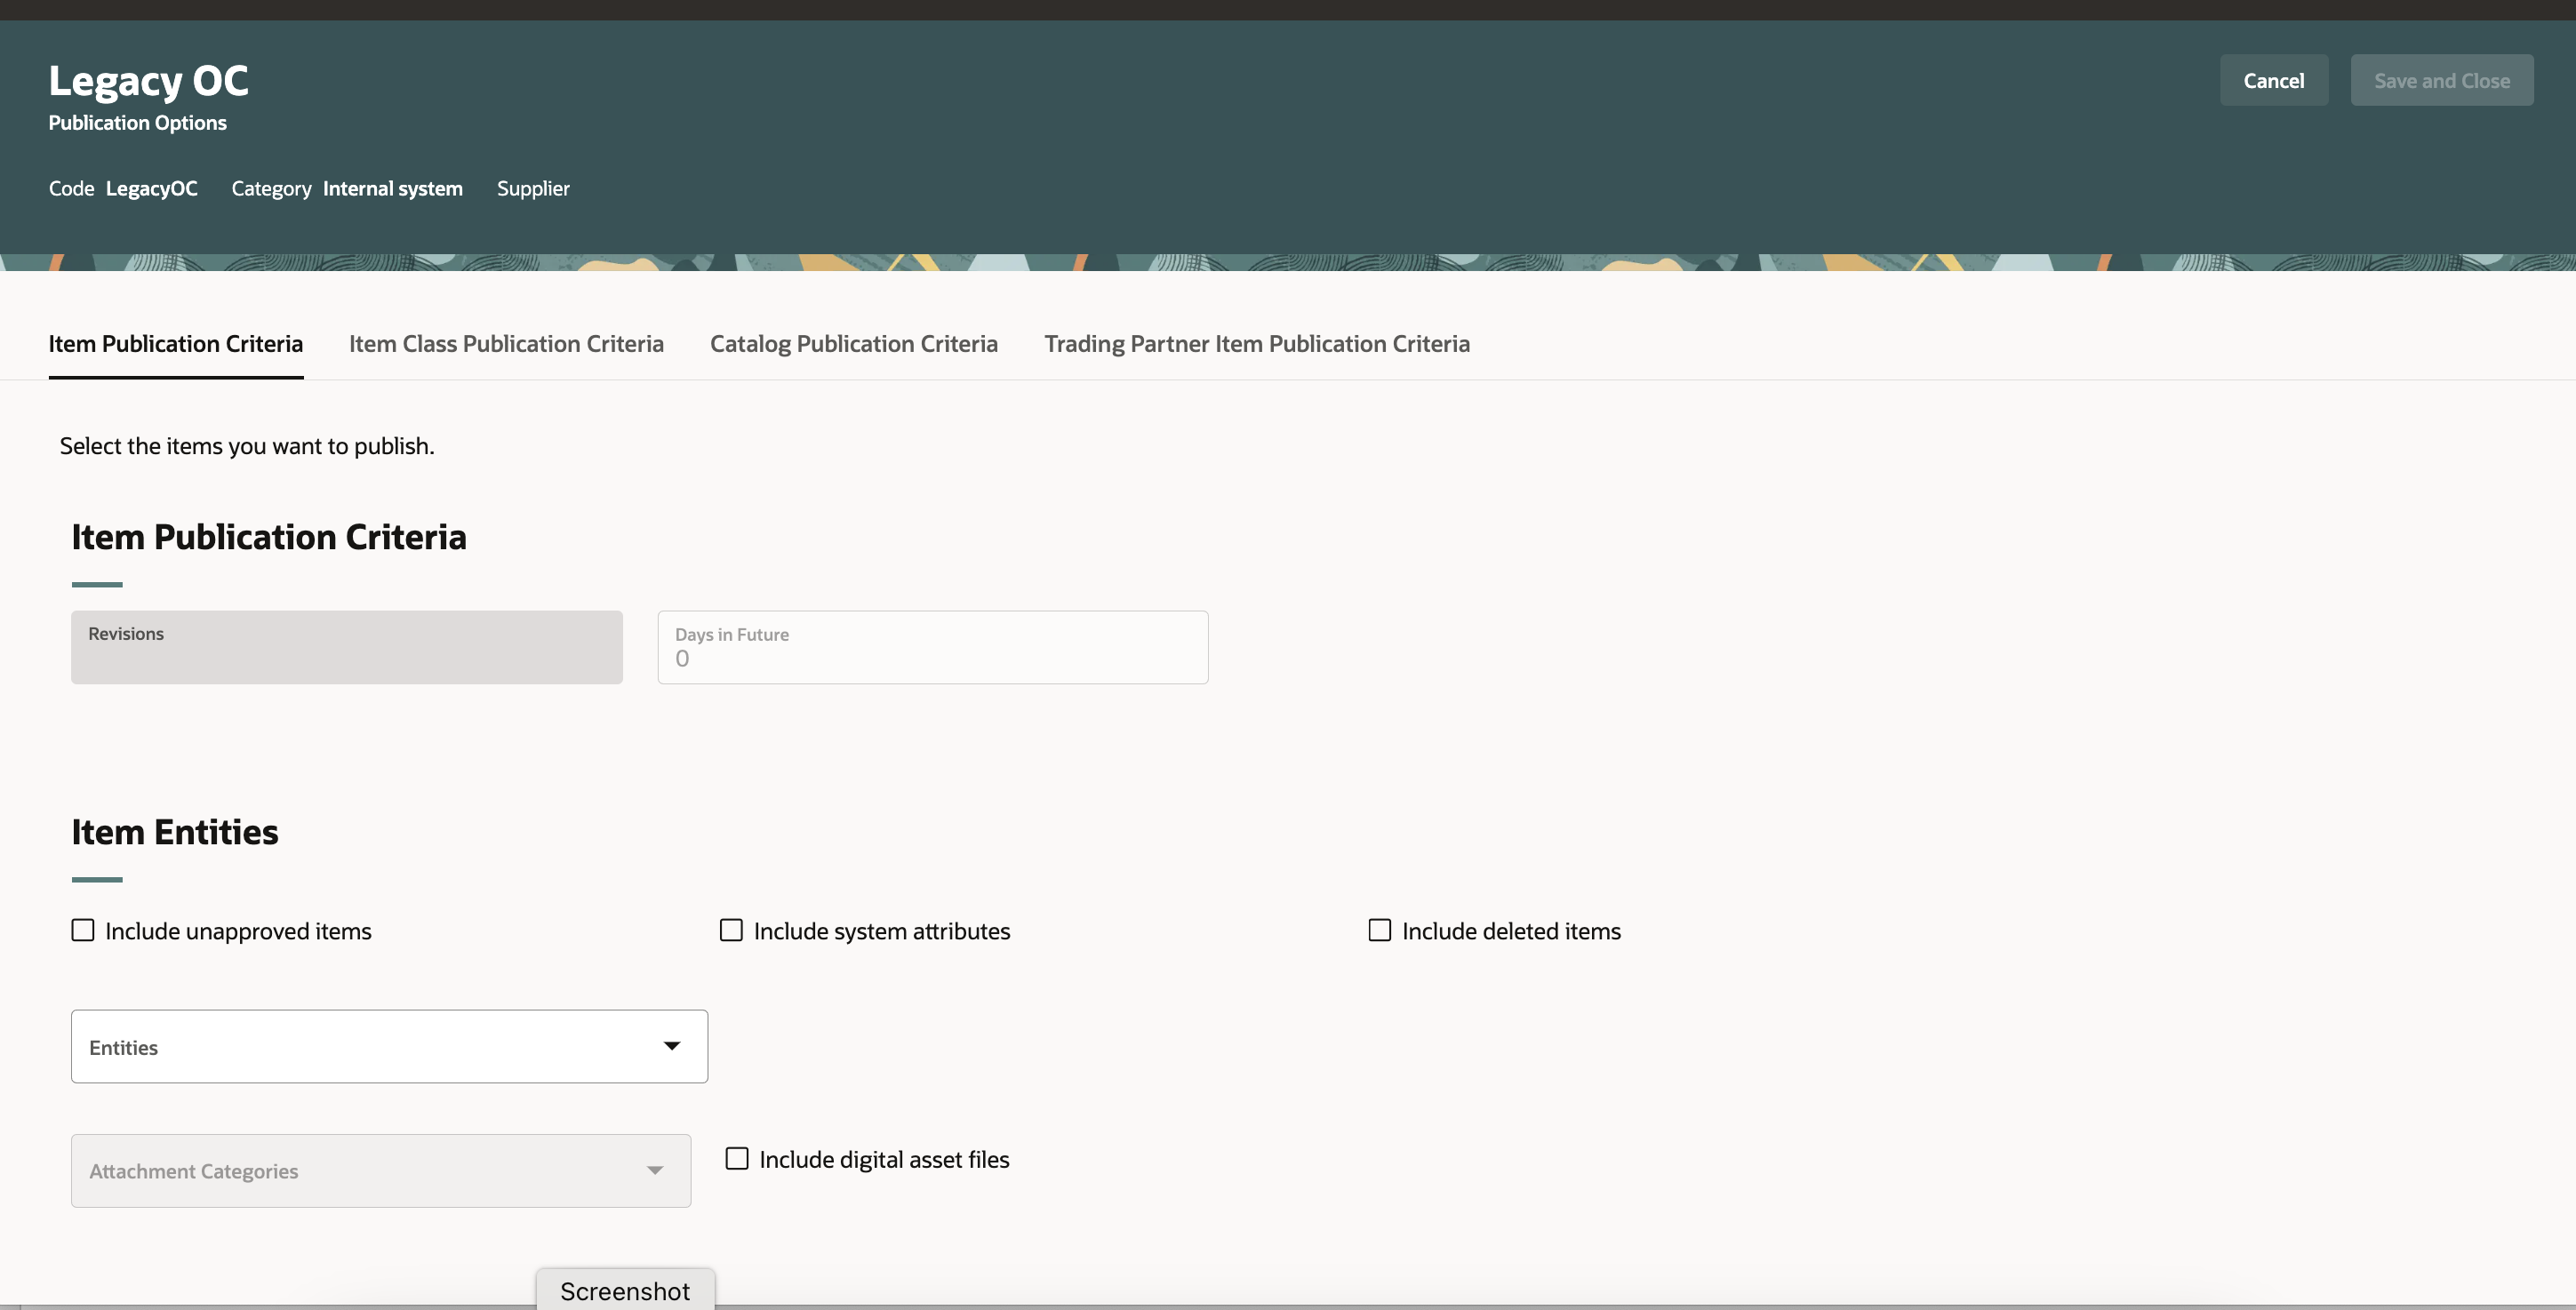
Task: Click the Supplier field in the header
Action: point(533,188)
